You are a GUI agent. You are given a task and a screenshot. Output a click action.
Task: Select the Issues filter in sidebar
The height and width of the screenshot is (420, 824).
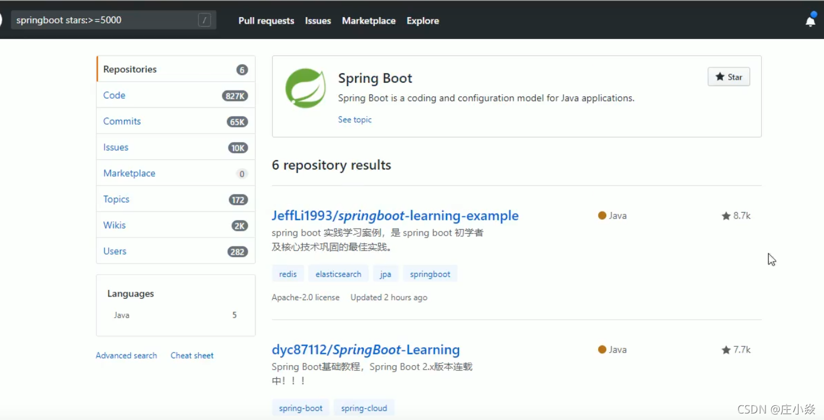(176, 147)
